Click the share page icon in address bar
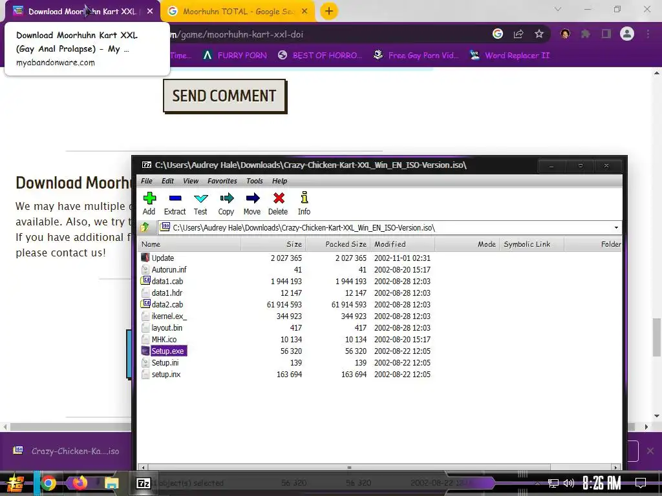This screenshot has width=662, height=496. tap(518, 34)
